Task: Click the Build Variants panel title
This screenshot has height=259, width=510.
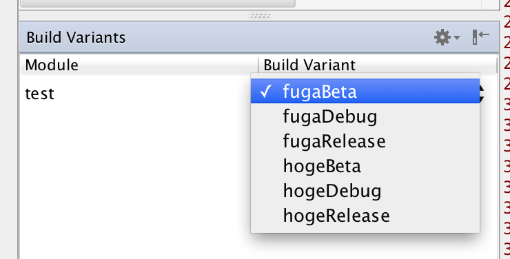Action: coord(76,37)
